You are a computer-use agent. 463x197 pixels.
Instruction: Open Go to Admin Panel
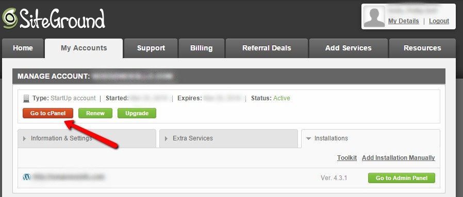click(x=402, y=178)
